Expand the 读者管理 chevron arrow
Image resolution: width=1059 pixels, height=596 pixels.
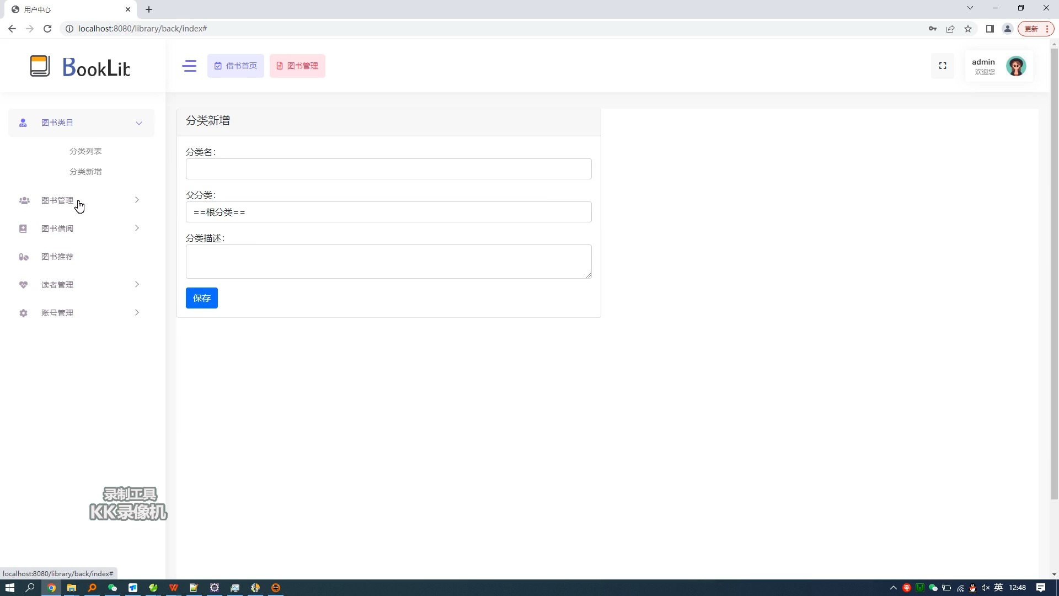pos(137,285)
